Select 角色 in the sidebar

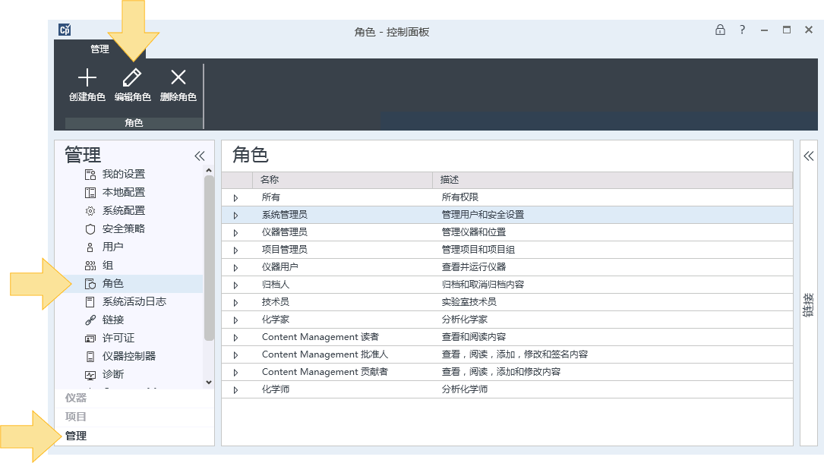click(x=112, y=283)
